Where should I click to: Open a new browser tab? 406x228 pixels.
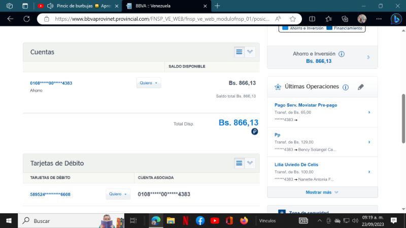pos(218,6)
